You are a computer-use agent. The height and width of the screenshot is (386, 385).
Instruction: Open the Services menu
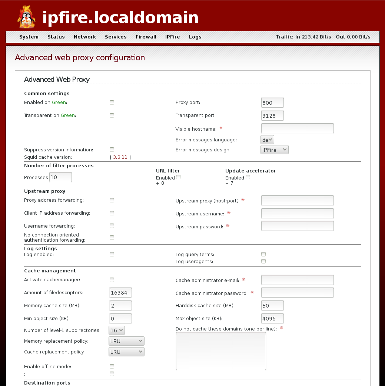point(116,37)
